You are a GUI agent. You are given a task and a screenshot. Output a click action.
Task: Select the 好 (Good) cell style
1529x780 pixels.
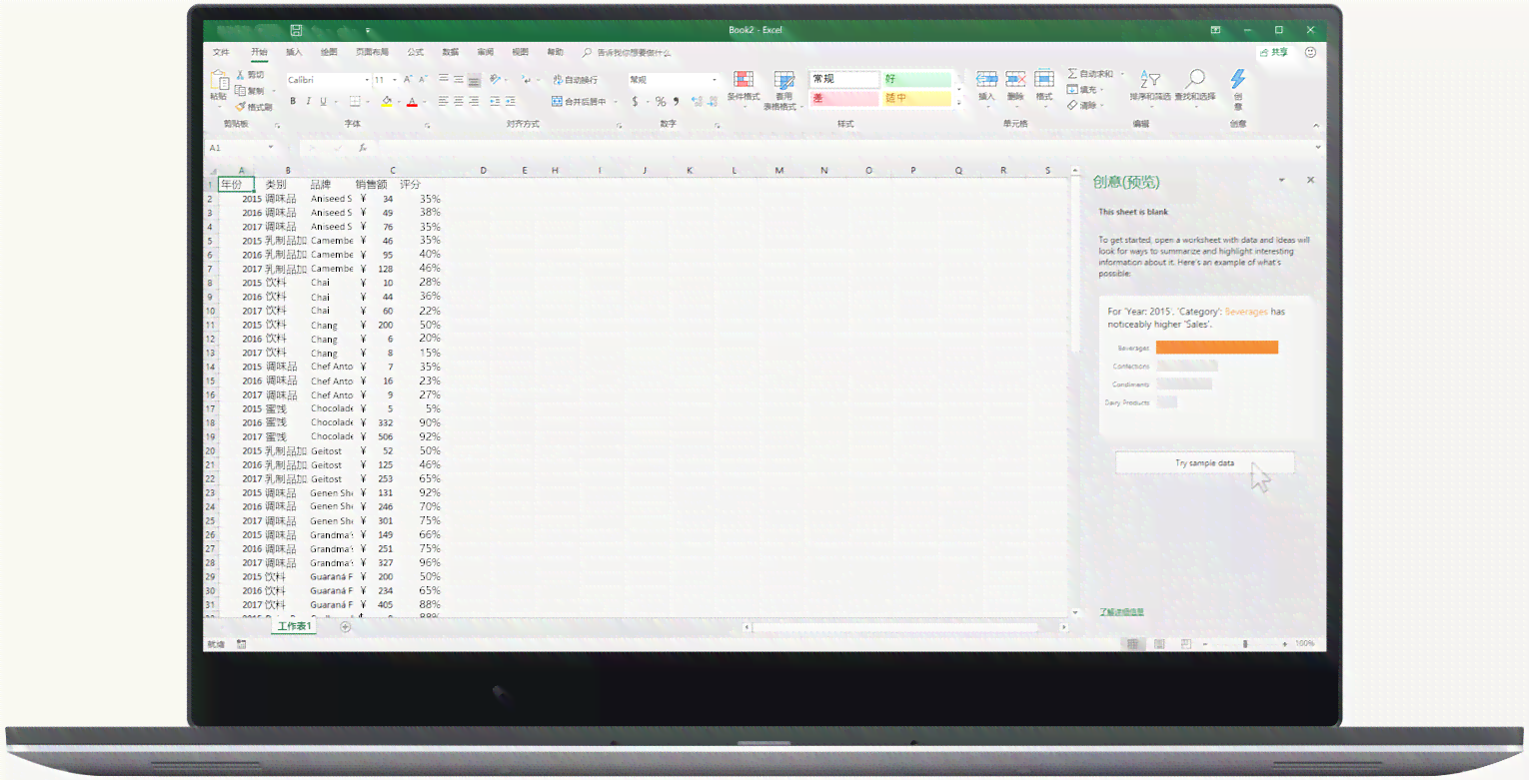click(917, 79)
